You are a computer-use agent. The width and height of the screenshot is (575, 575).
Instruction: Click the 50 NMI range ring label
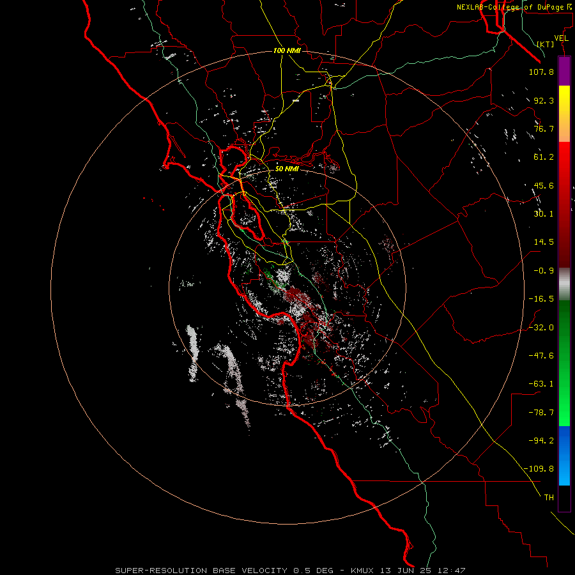pyautogui.click(x=287, y=169)
